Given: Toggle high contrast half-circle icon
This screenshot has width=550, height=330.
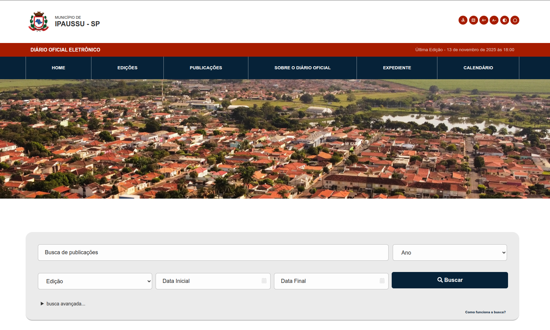Looking at the screenshot, I should coord(505,20).
